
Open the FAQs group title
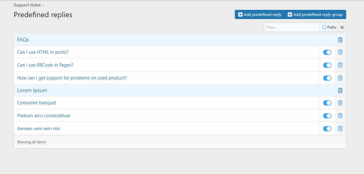click(x=23, y=40)
